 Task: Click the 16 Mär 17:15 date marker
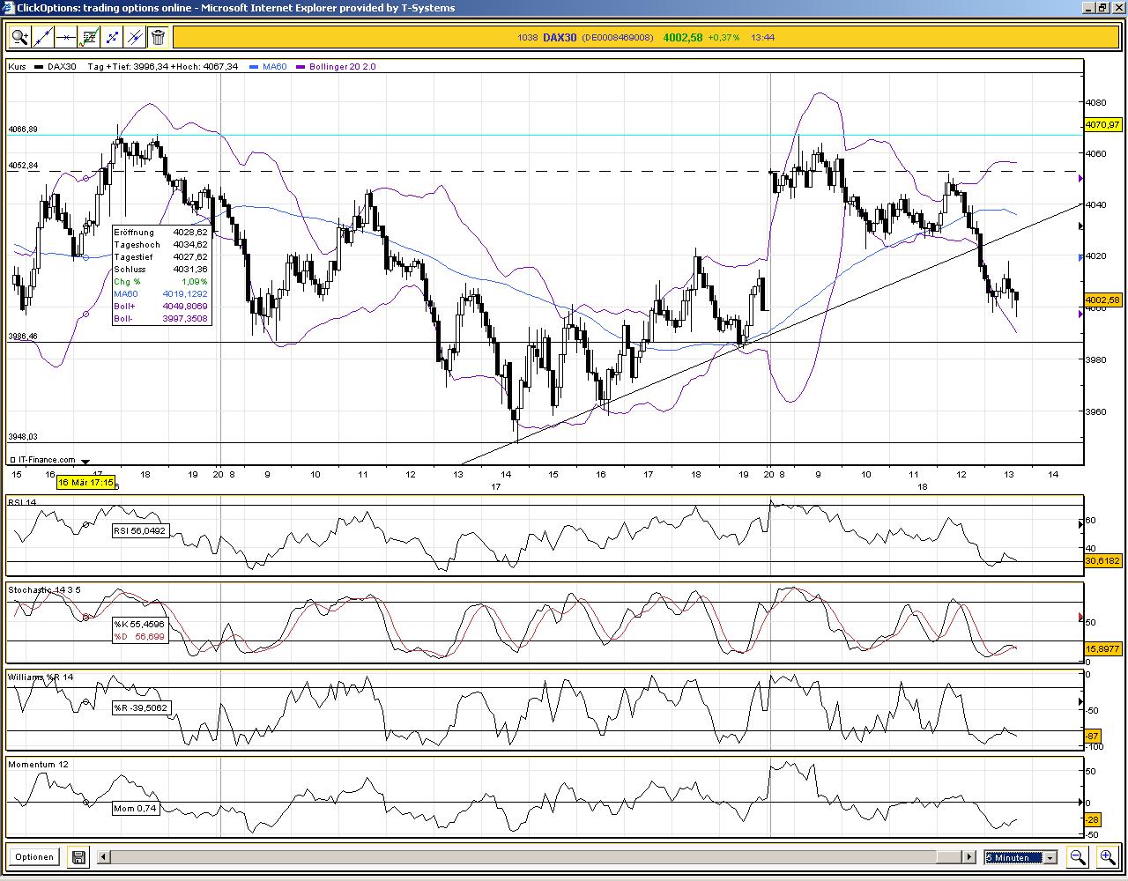[85, 483]
